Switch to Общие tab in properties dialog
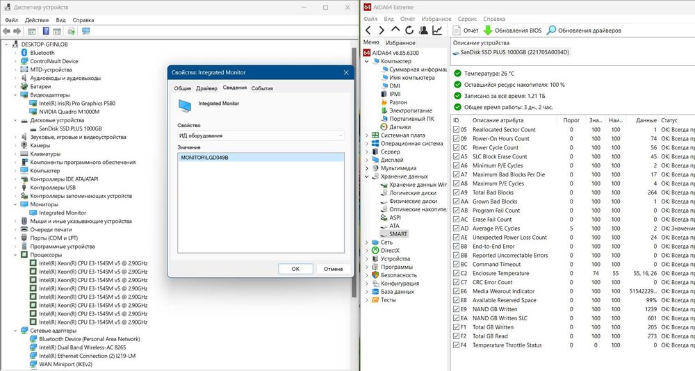This screenshot has height=371, width=695. click(182, 88)
